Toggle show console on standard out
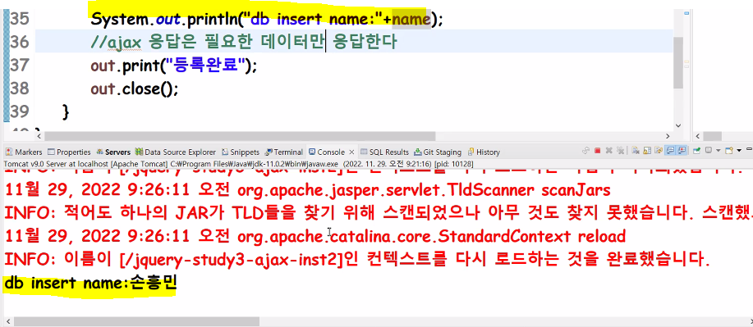 point(670,151)
